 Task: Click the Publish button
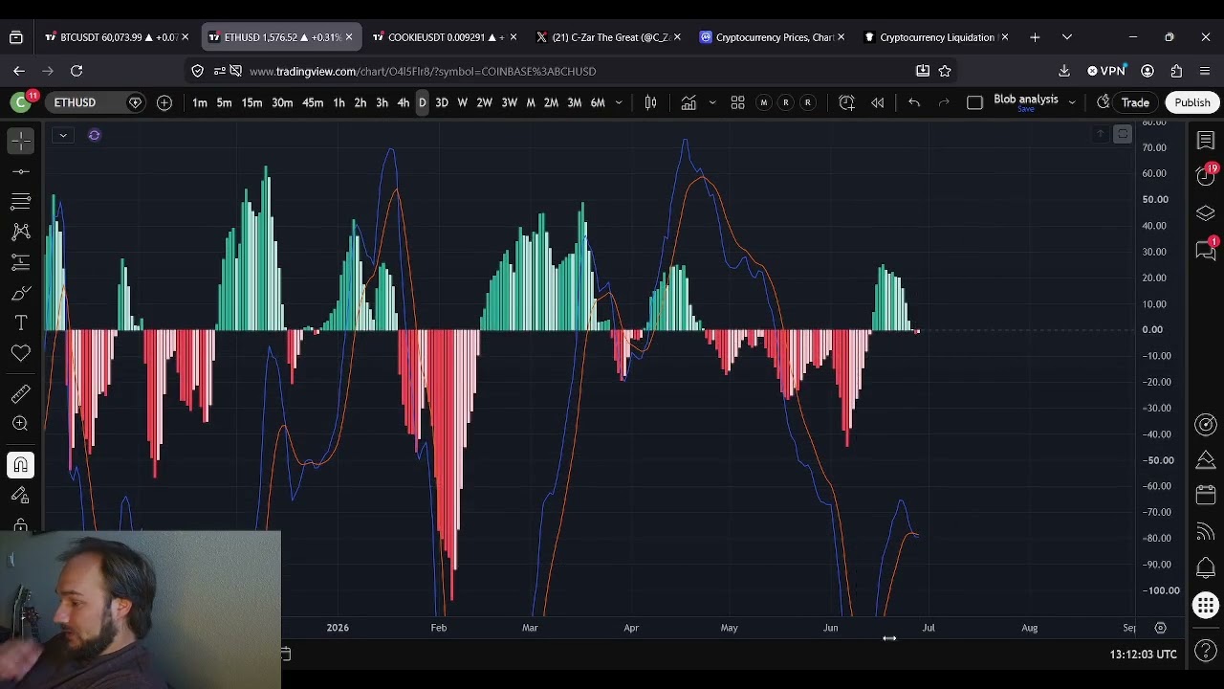pos(1192,102)
